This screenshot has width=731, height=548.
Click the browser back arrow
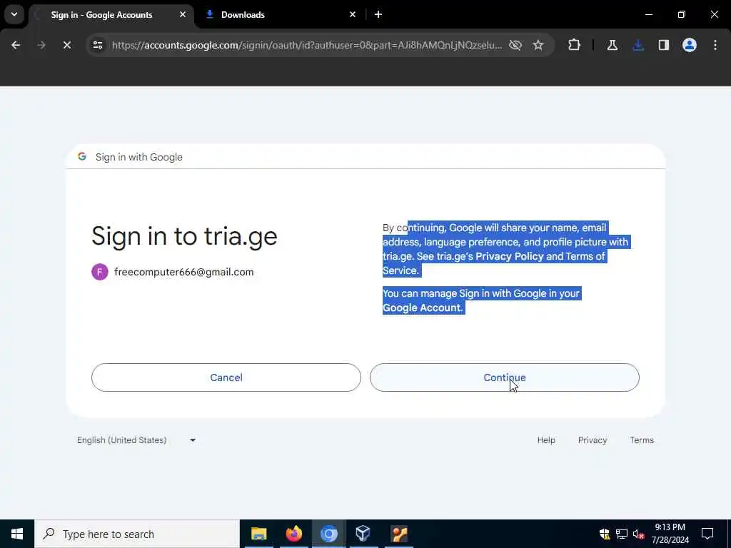(x=16, y=45)
